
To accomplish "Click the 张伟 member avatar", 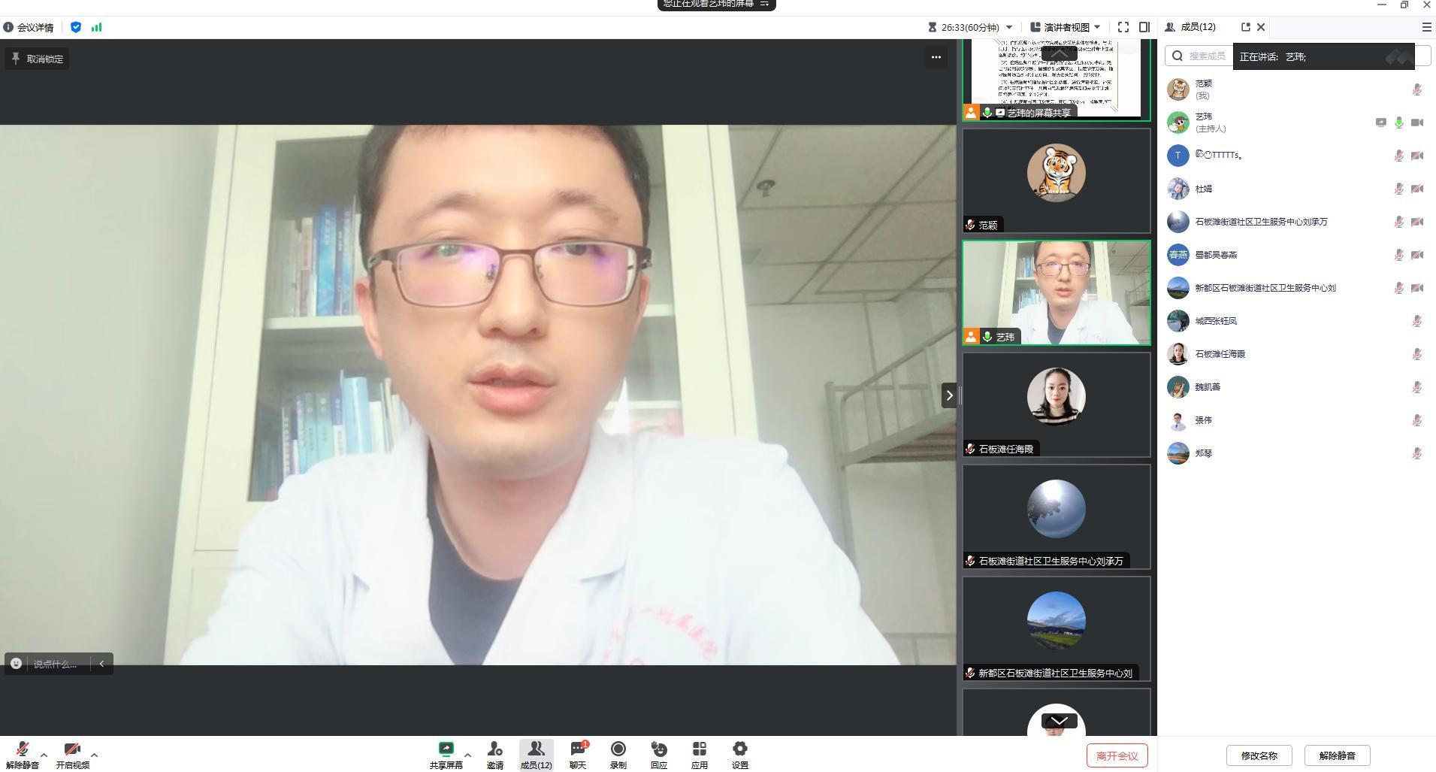I will pyautogui.click(x=1178, y=420).
